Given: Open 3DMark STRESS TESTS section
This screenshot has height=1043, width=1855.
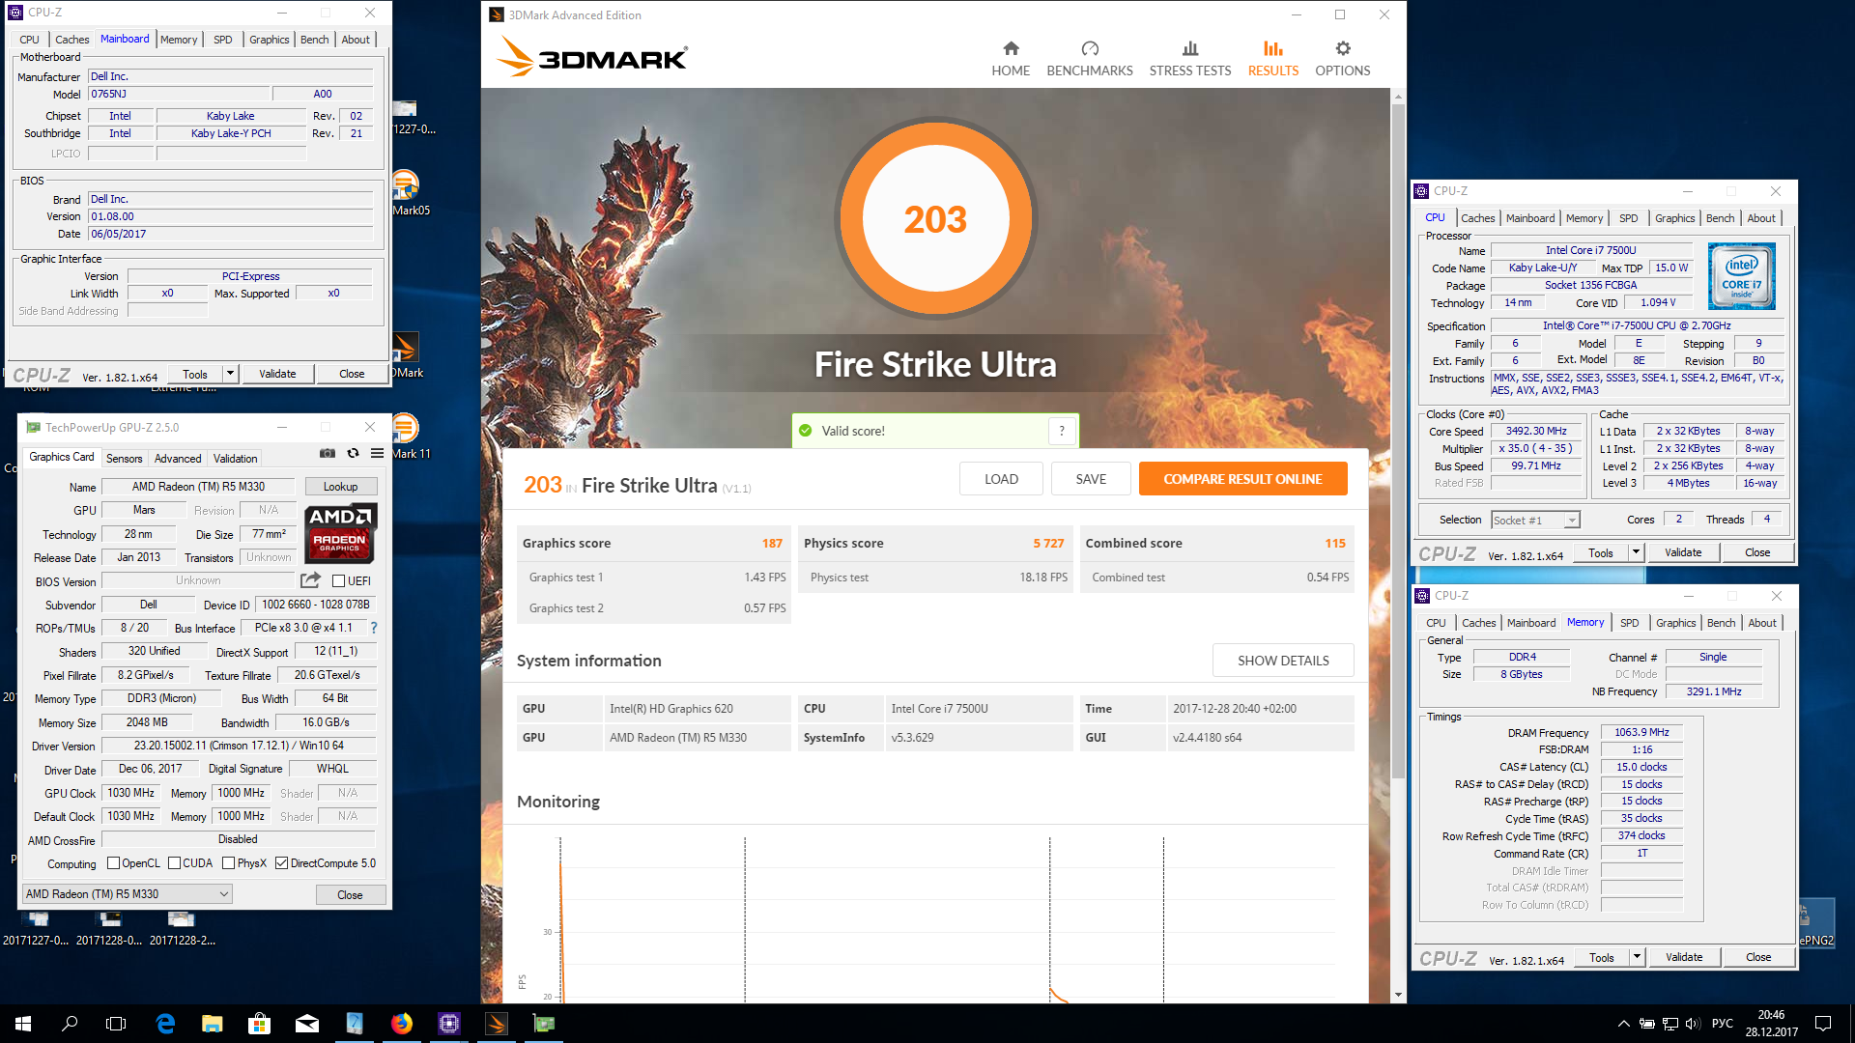Looking at the screenshot, I should (x=1190, y=59).
